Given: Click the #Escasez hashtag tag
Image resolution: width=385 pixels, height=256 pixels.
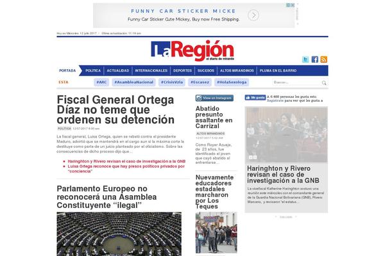Looking at the screenshot, I should coord(200,83).
